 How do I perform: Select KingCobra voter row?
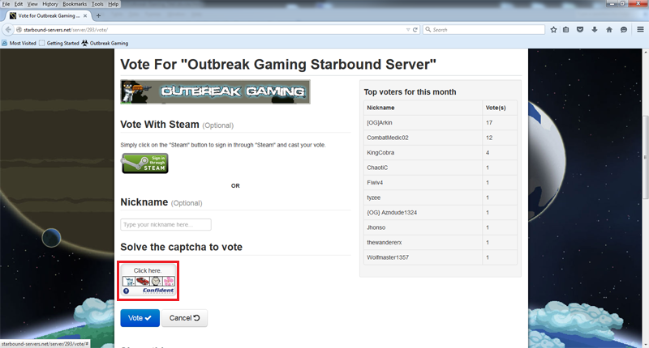(x=441, y=152)
